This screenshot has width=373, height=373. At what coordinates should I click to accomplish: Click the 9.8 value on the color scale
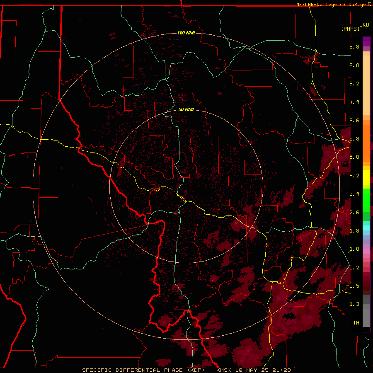click(354, 47)
